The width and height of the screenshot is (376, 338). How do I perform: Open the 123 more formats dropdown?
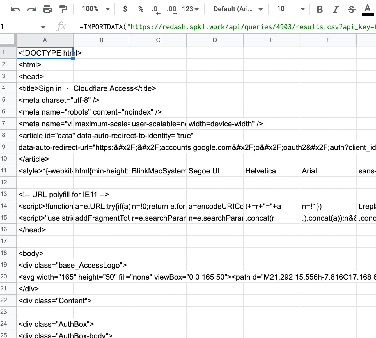190,9
